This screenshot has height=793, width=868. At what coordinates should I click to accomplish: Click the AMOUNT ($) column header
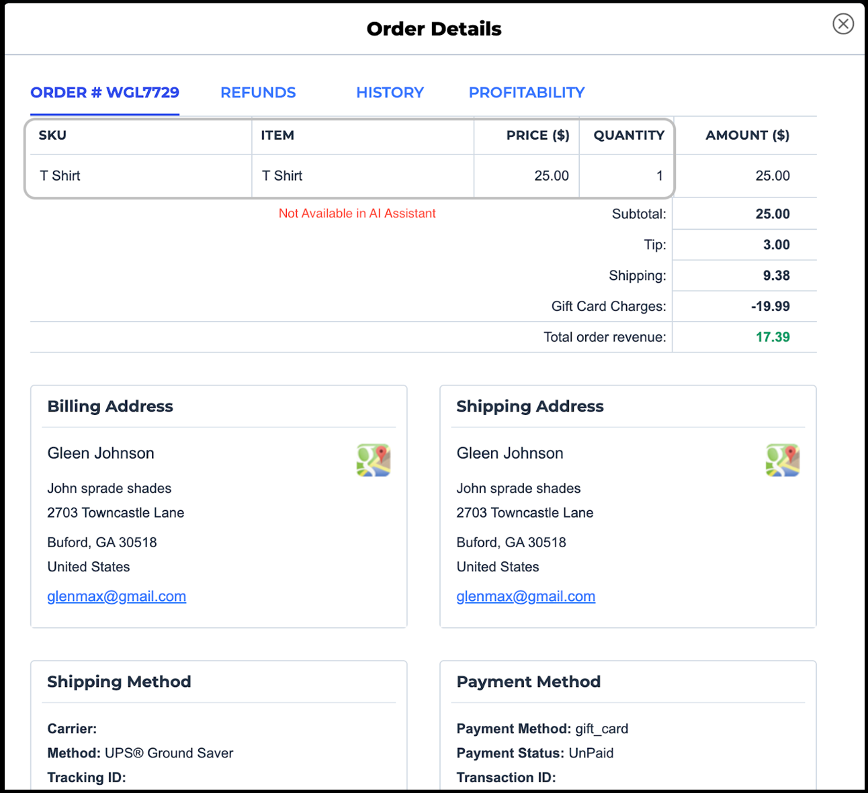[x=747, y=136]
